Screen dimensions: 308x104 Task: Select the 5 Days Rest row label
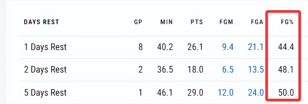coord(45,93)
